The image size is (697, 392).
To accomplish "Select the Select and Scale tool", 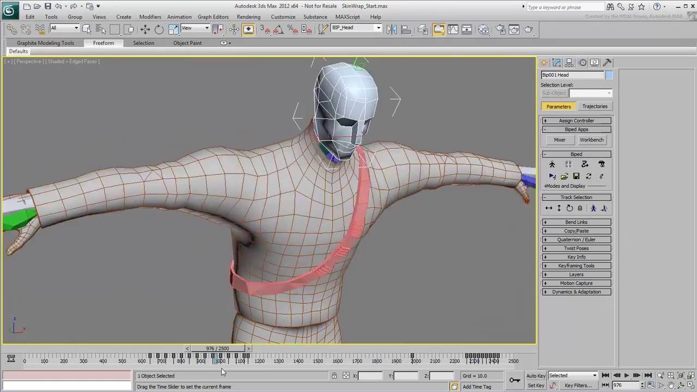I will [x=173, y=29].
